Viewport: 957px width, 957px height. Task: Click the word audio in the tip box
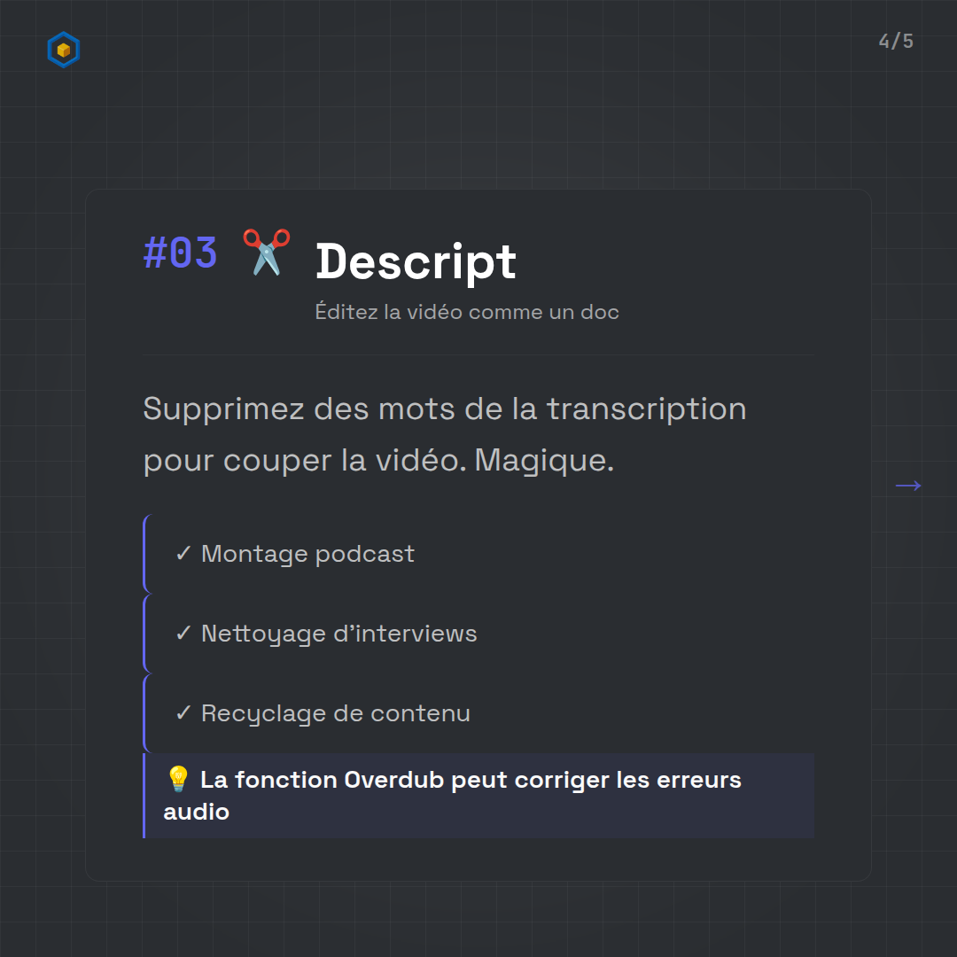point(196,812)
